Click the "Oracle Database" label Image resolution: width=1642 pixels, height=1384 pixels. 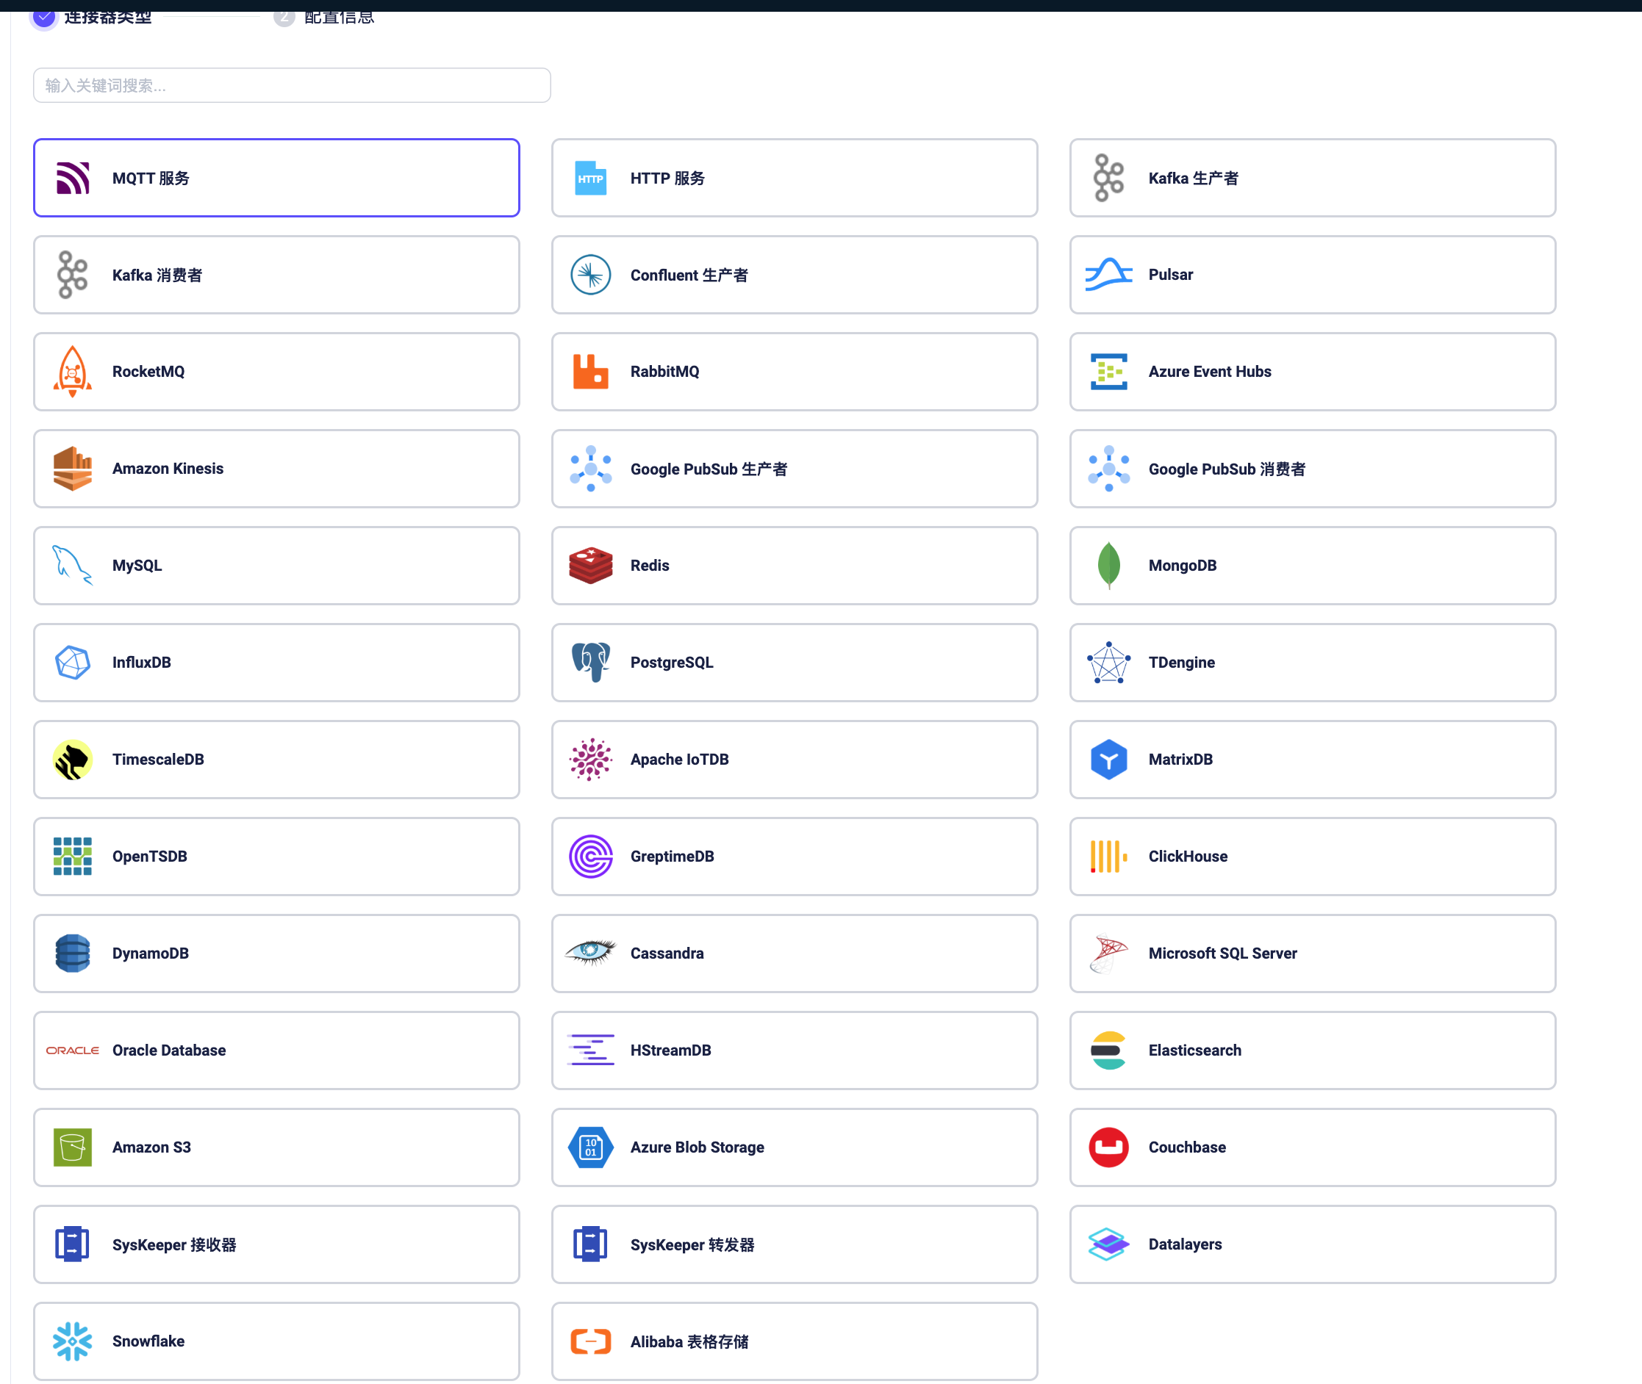tap(169, 1050)
